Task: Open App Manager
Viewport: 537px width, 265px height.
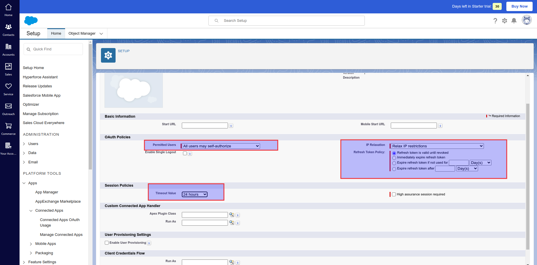Action: click(47, 192)
